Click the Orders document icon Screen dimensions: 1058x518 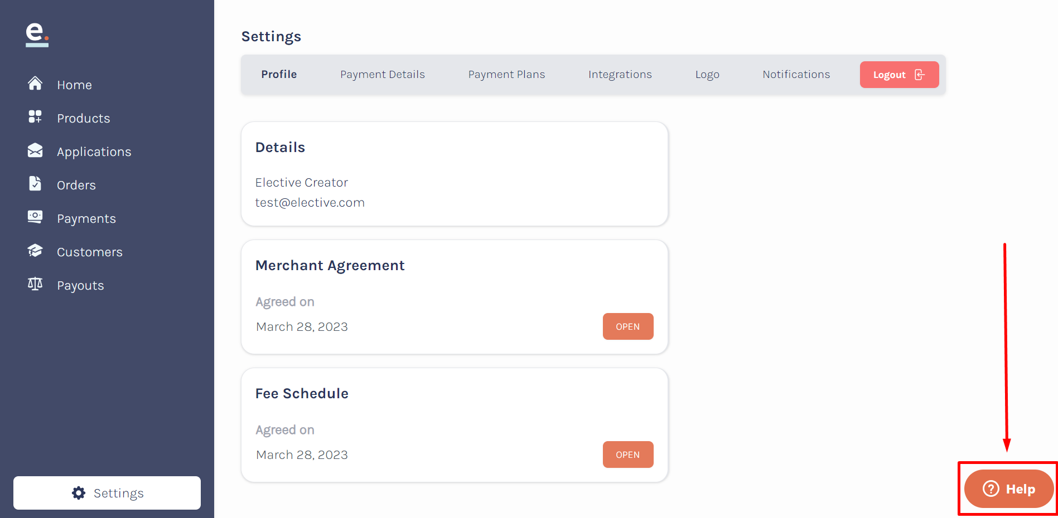[x=35, y=183]
